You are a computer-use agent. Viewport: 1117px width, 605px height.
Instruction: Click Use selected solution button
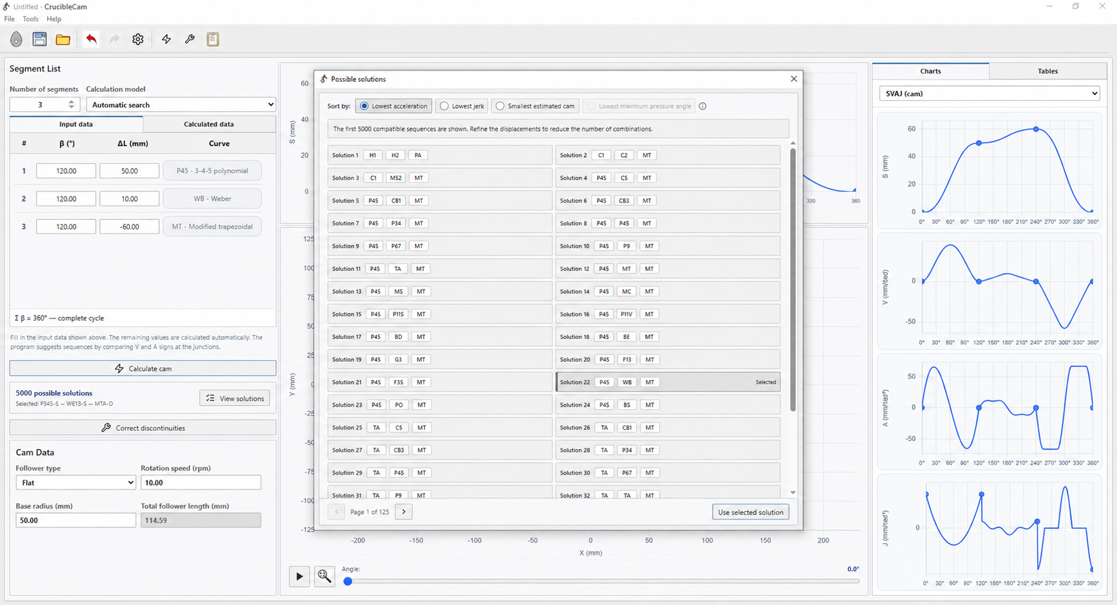tap(751, 512)
